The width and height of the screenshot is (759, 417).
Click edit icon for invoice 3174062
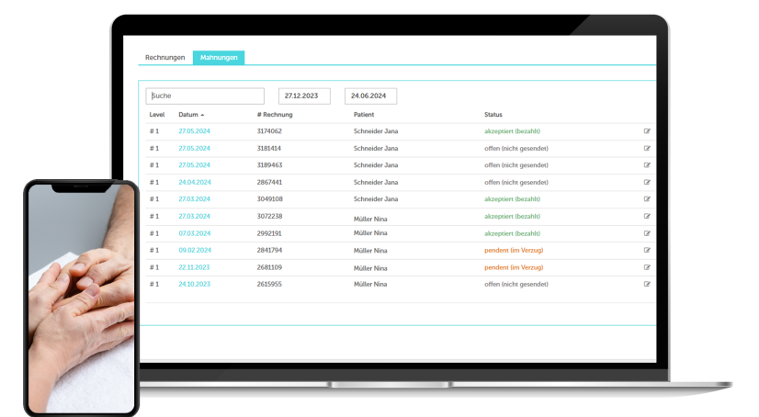pyautogui.click(x=647, y=131)
